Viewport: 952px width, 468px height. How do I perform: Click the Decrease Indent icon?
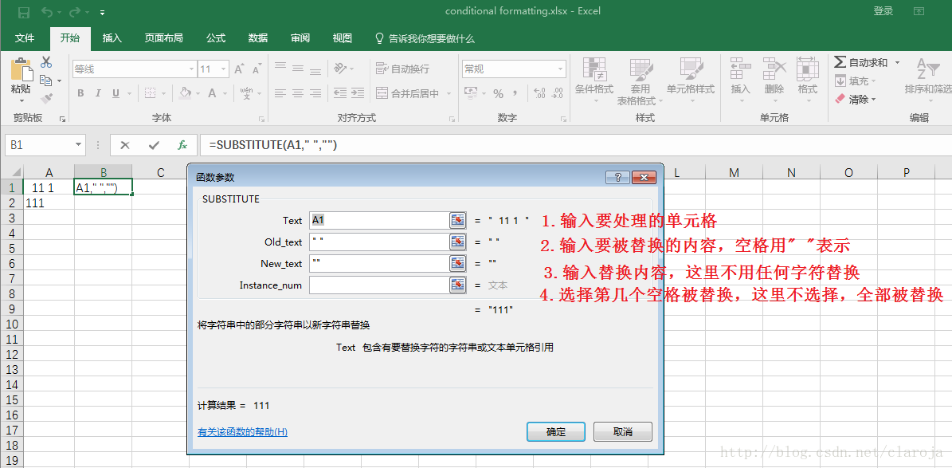[340, 93]
